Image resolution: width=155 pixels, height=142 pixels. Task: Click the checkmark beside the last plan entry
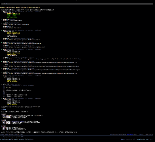[x=2, y=99]
